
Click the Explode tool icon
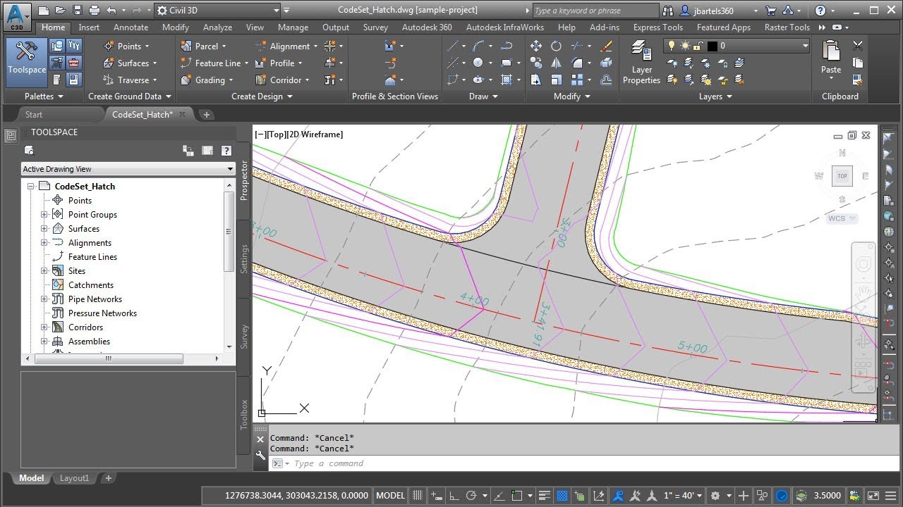606,63
